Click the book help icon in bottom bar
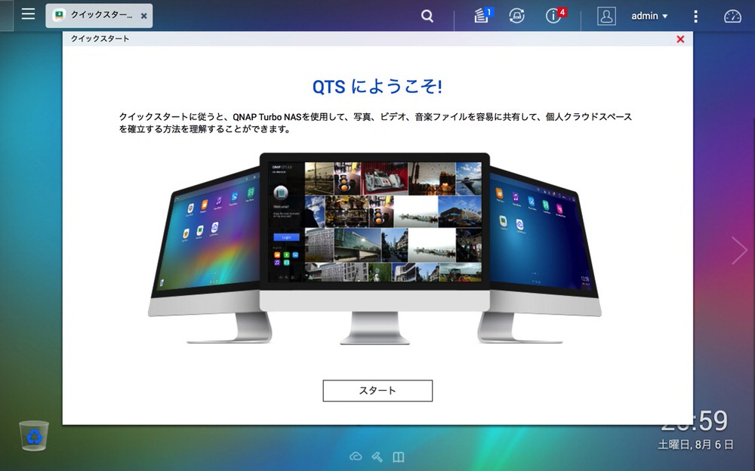 click(x=398, y=457)
